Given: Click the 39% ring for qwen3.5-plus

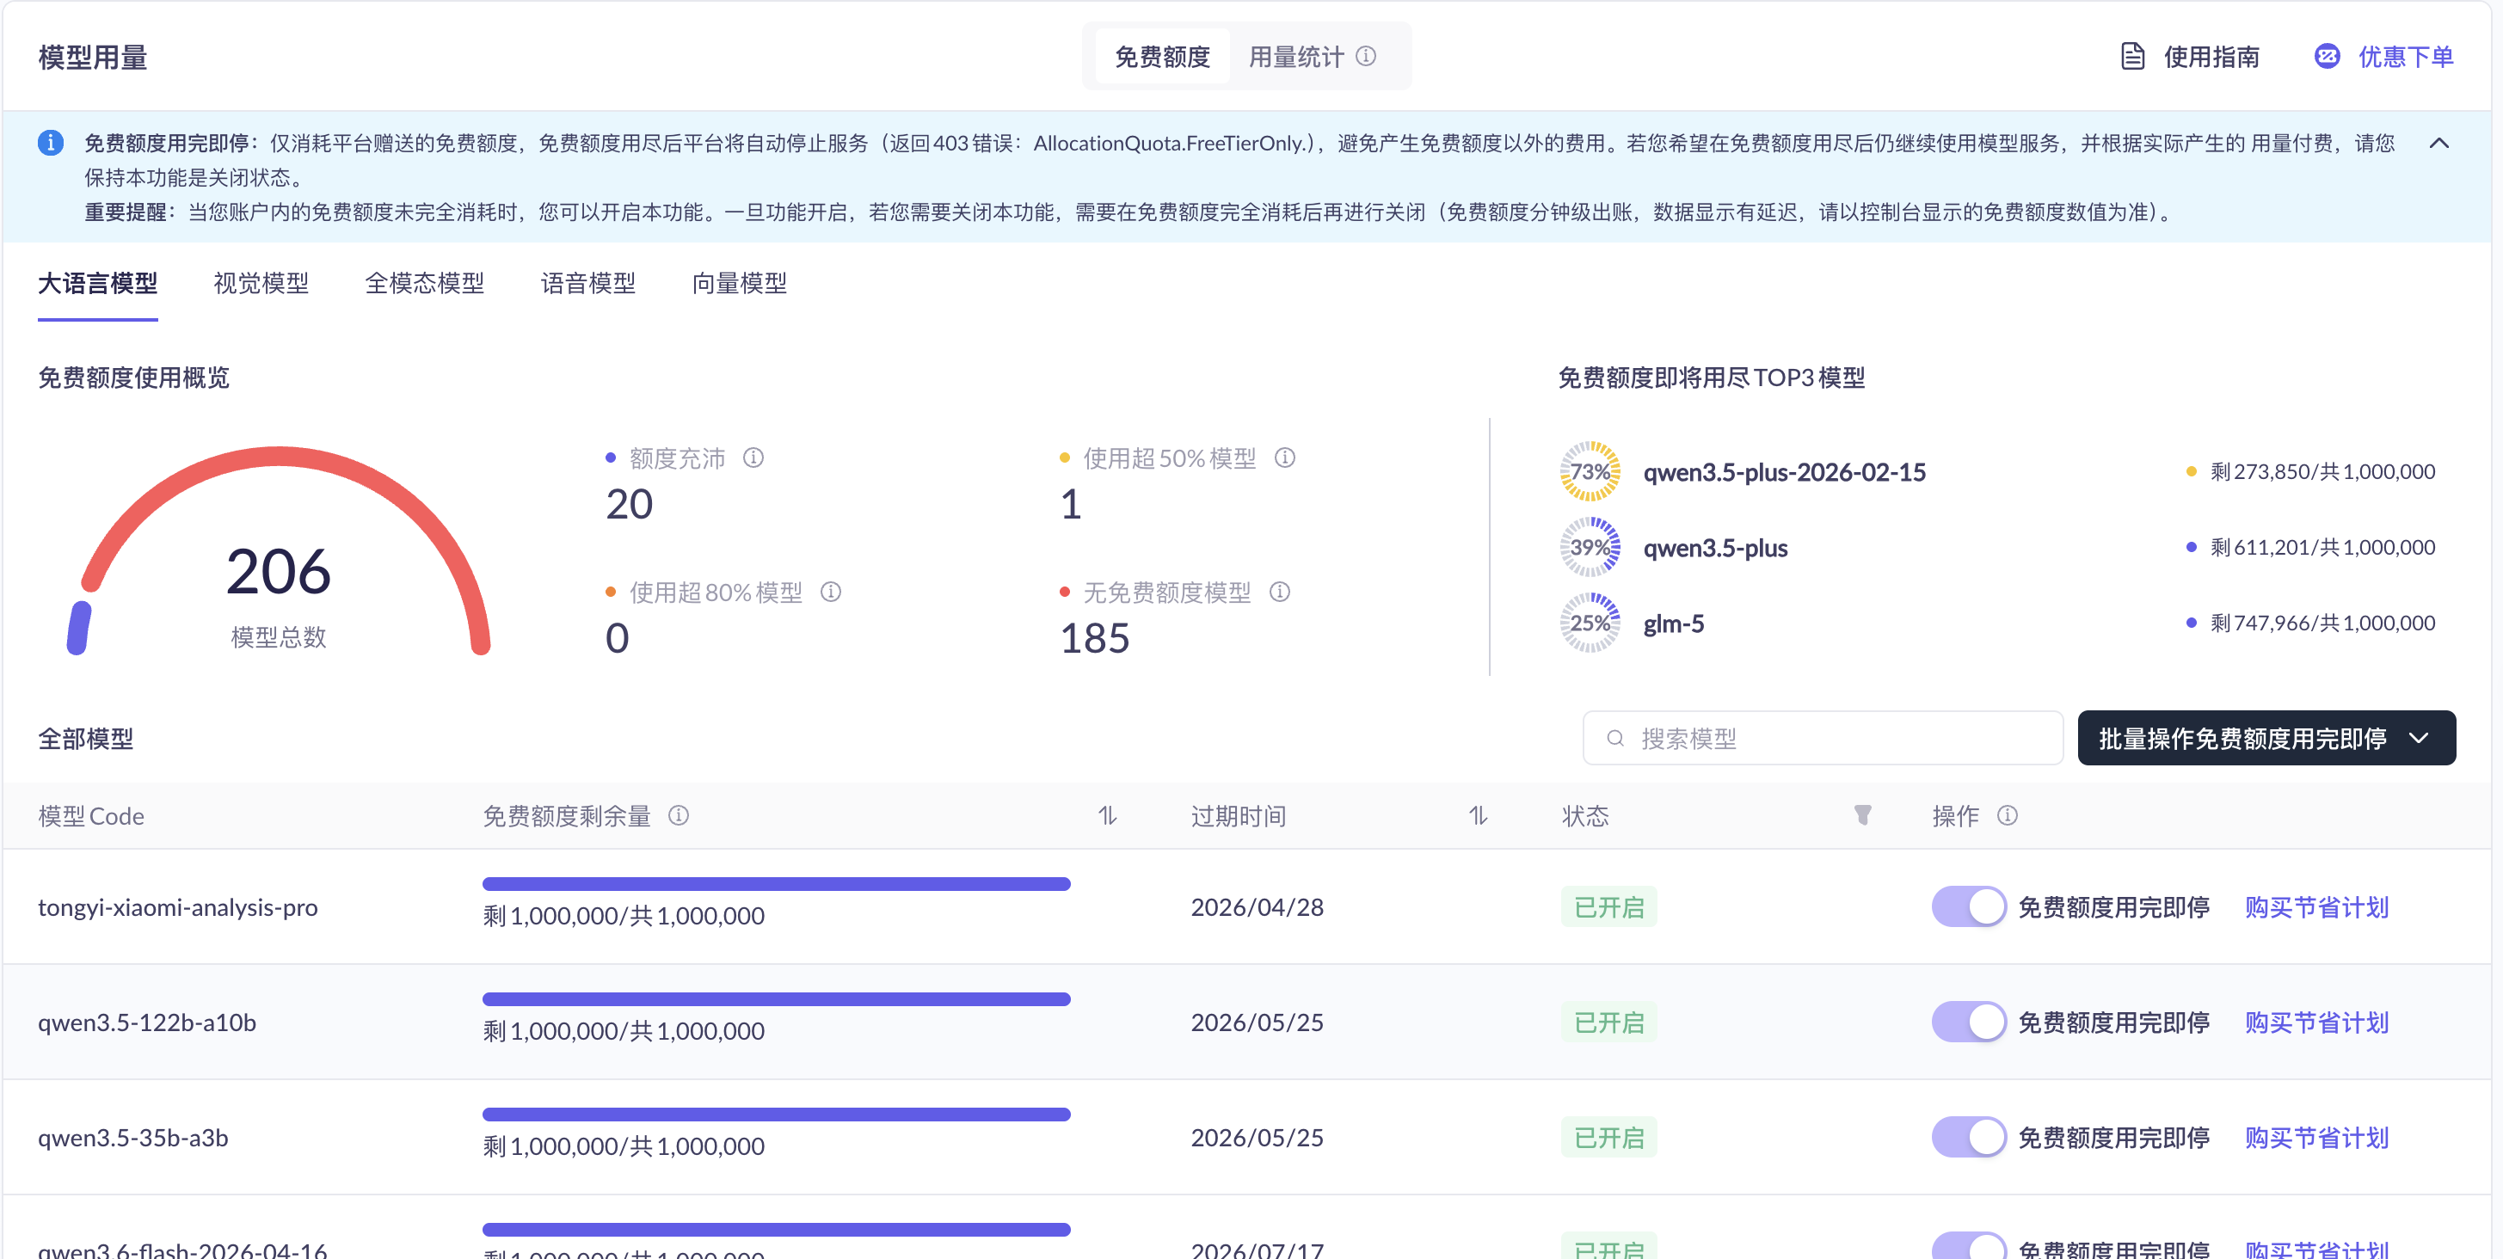Looking at the screenshot, I should (1590, 547).
